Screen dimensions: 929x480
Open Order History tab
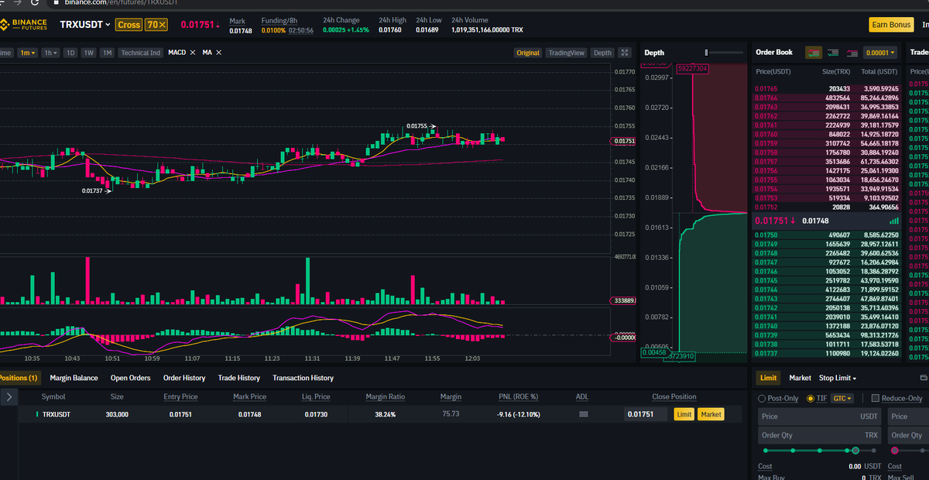click(x=184, y=378)
